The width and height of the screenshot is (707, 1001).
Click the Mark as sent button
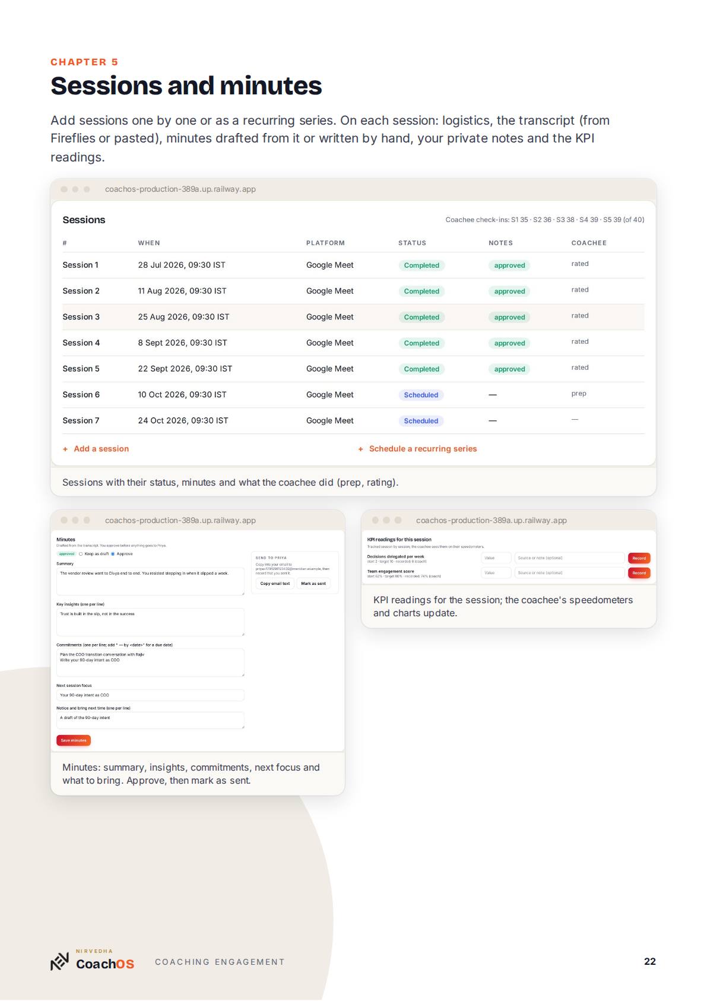coord(313,584)
